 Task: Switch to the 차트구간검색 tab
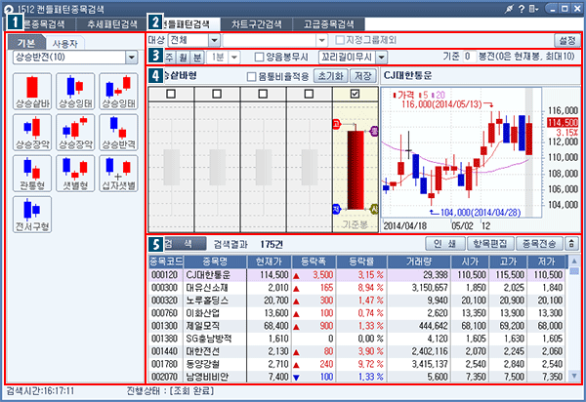pos(266,23)
